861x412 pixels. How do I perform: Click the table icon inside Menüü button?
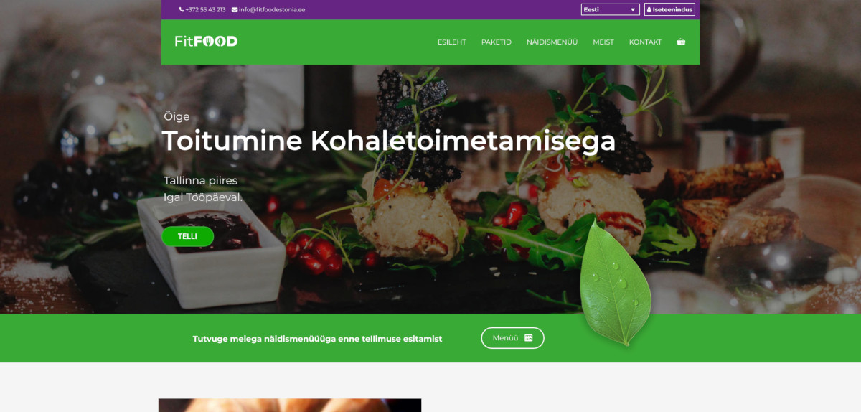529,338
